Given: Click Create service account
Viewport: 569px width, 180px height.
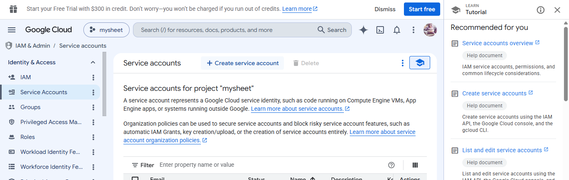Looking at the screenshot, I should [243, 63].
